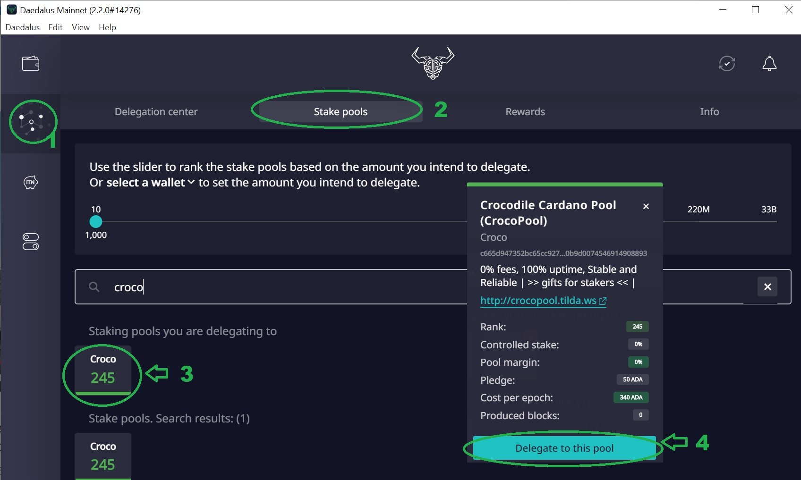The height and width of the screenshot is (480, 801).
Task: Click the stake amount slider handle
Action: click(x=96, y=221)
